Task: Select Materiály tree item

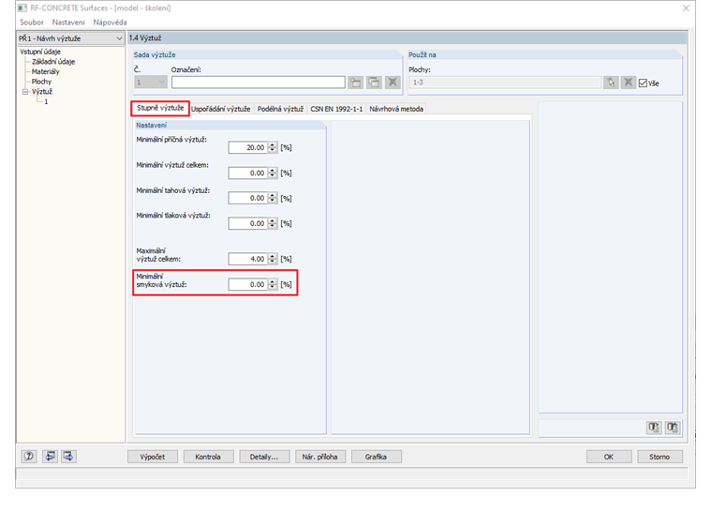Action: pos(45,72)
